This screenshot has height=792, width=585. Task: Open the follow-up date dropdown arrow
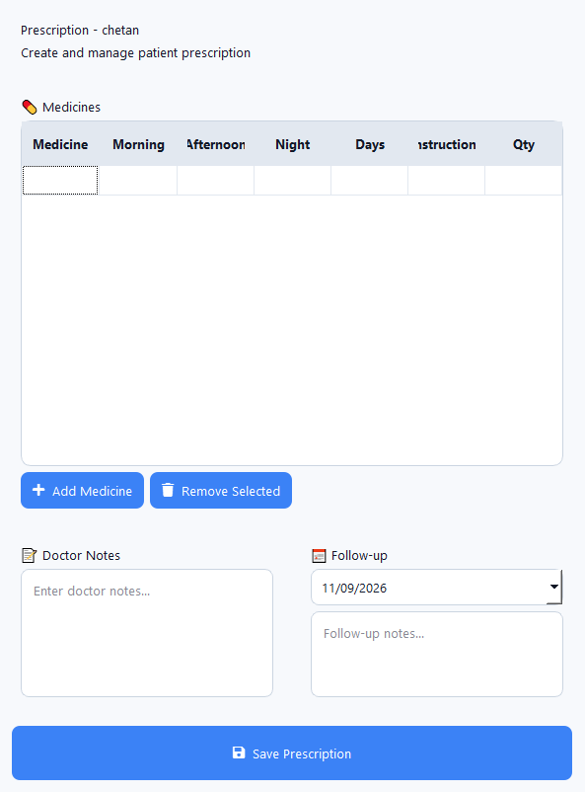554,587
